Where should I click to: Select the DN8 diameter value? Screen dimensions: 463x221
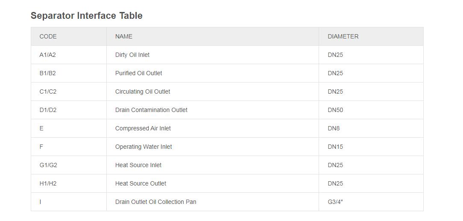[x=334, y=128]
